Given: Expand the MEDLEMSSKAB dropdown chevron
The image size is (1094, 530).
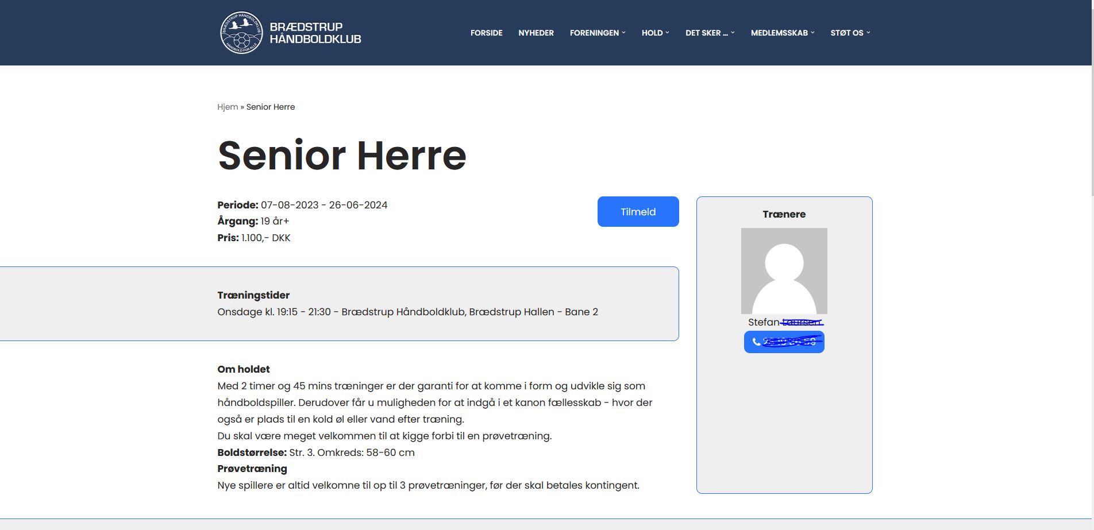Looking at the screenshot, I should [812, 32].
